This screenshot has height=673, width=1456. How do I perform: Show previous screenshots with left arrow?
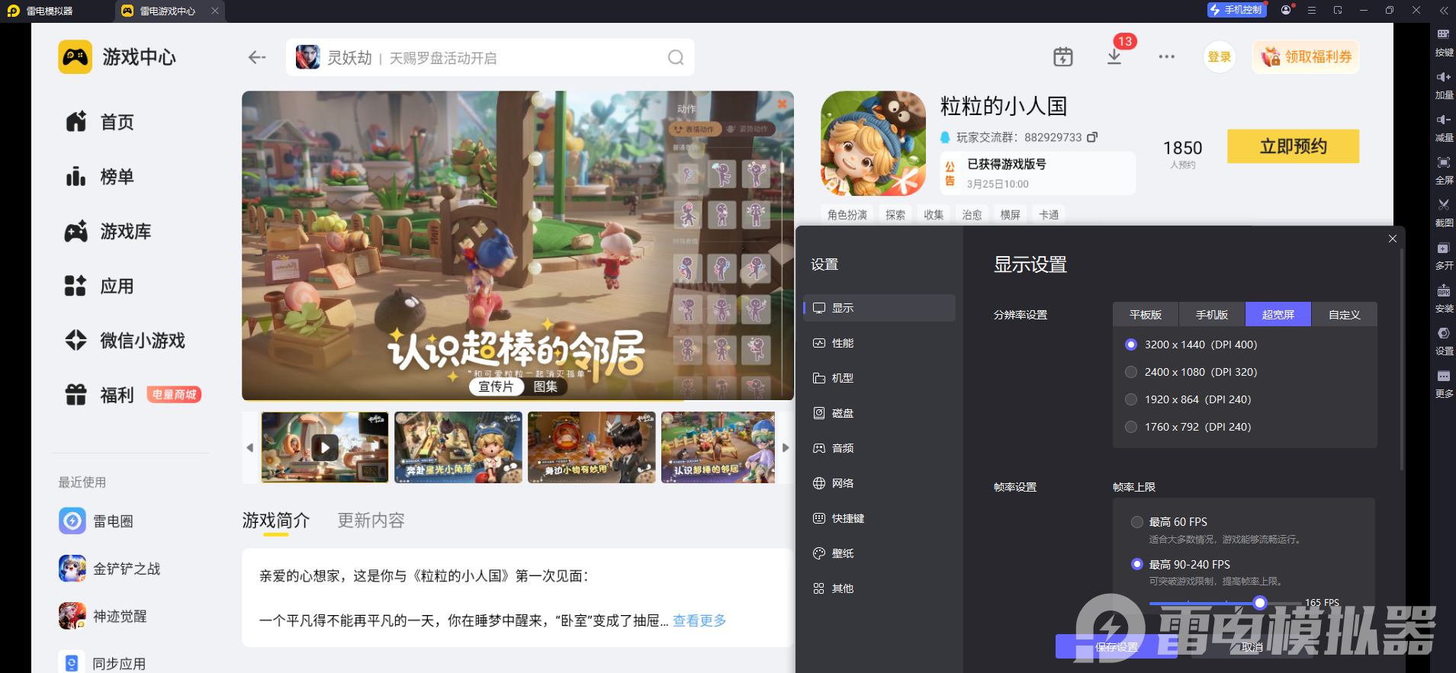(249, 448)
